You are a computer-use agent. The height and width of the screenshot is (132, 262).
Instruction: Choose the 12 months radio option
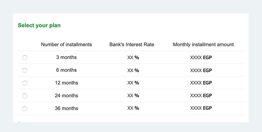tap(25, 83)
